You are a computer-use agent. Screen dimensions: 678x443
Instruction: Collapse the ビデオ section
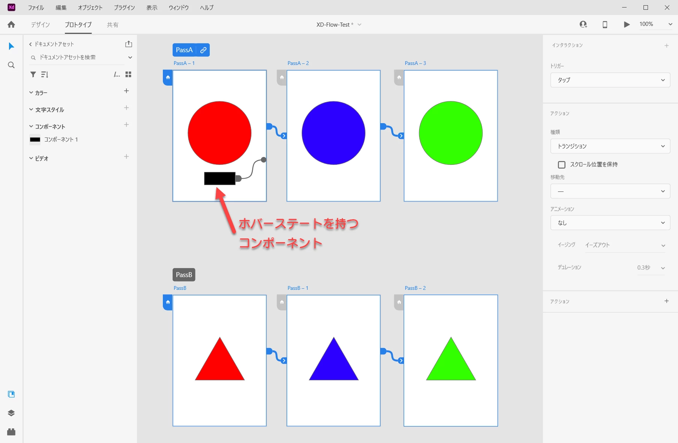pos(31,158)
